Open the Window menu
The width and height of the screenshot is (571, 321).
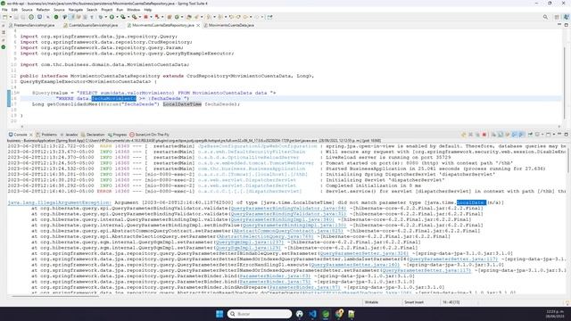[133, 10]
